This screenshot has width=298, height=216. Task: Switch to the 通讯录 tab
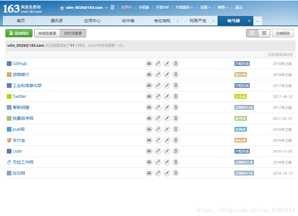tap(57, 21)
